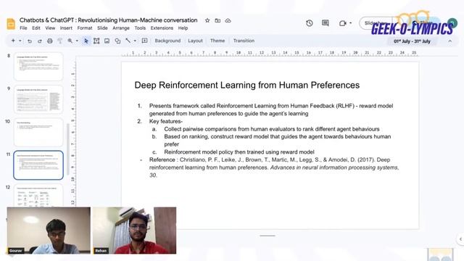Click the speaker notes drag handle
The height and width of the screenshot is (261, 464).
pyautogui.click(x=268, y=236)
